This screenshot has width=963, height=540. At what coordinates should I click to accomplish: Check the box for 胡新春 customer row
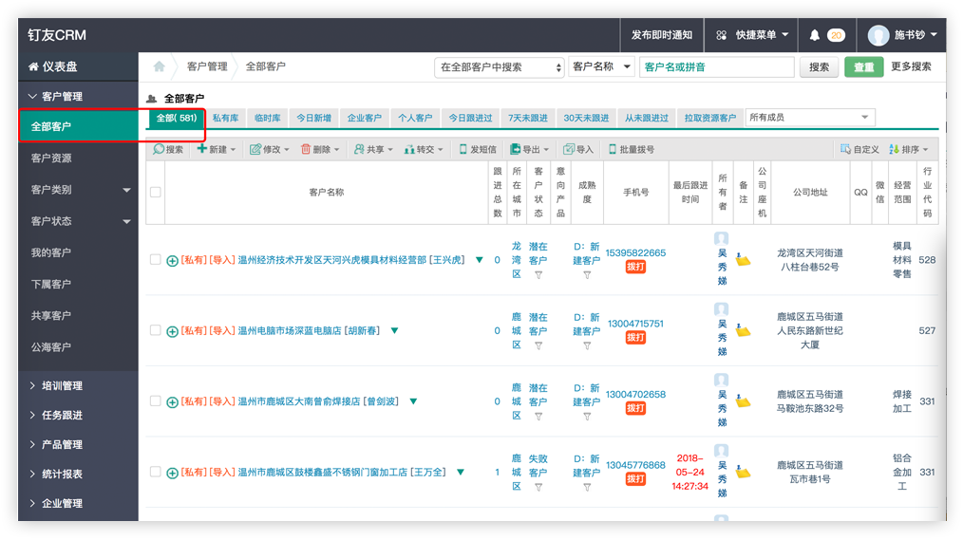pos(156,330)
